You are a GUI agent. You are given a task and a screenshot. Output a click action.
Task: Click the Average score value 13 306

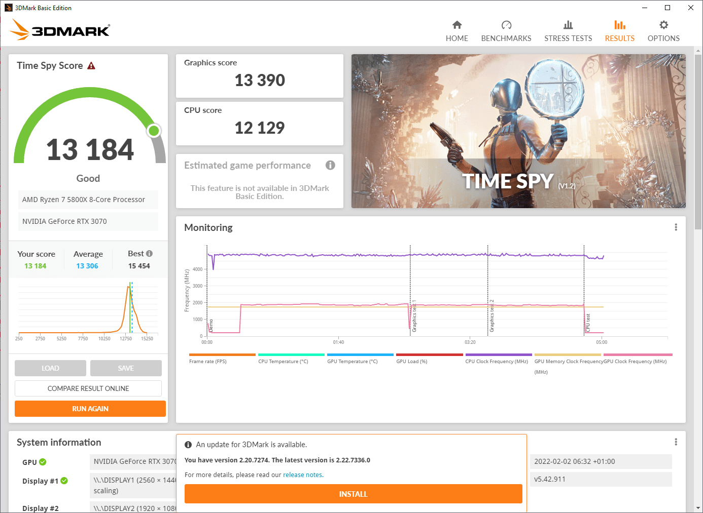pyautogui.click(x=87, y=266)
